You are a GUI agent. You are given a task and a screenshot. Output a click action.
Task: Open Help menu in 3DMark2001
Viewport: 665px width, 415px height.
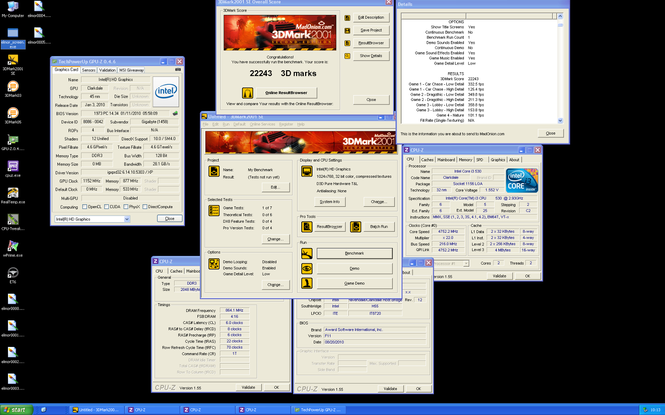(x=301, y=124)
